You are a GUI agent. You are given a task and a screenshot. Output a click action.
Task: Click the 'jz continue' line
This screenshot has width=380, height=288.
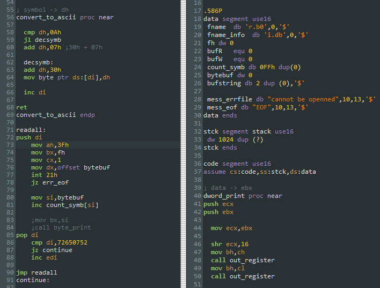pos(52,250)
